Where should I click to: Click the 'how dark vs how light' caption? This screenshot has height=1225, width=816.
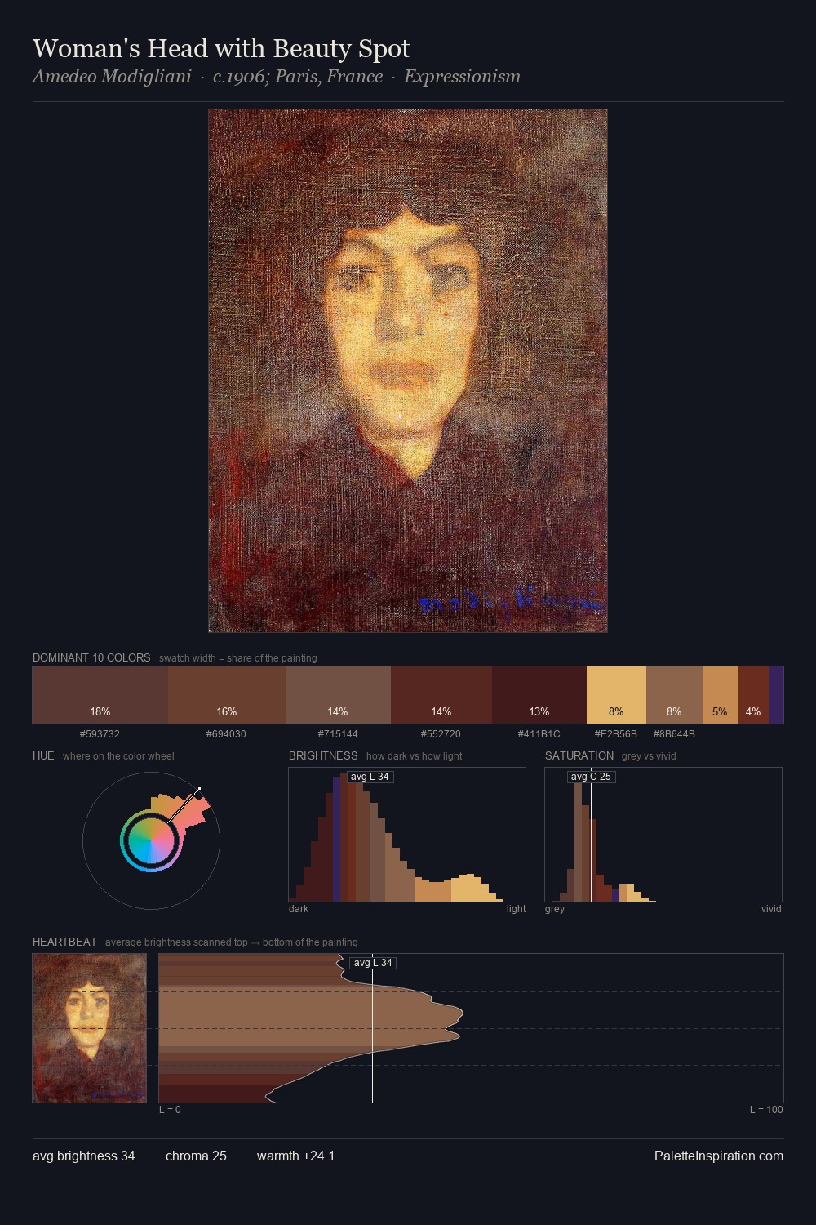[x=414, y=756]
